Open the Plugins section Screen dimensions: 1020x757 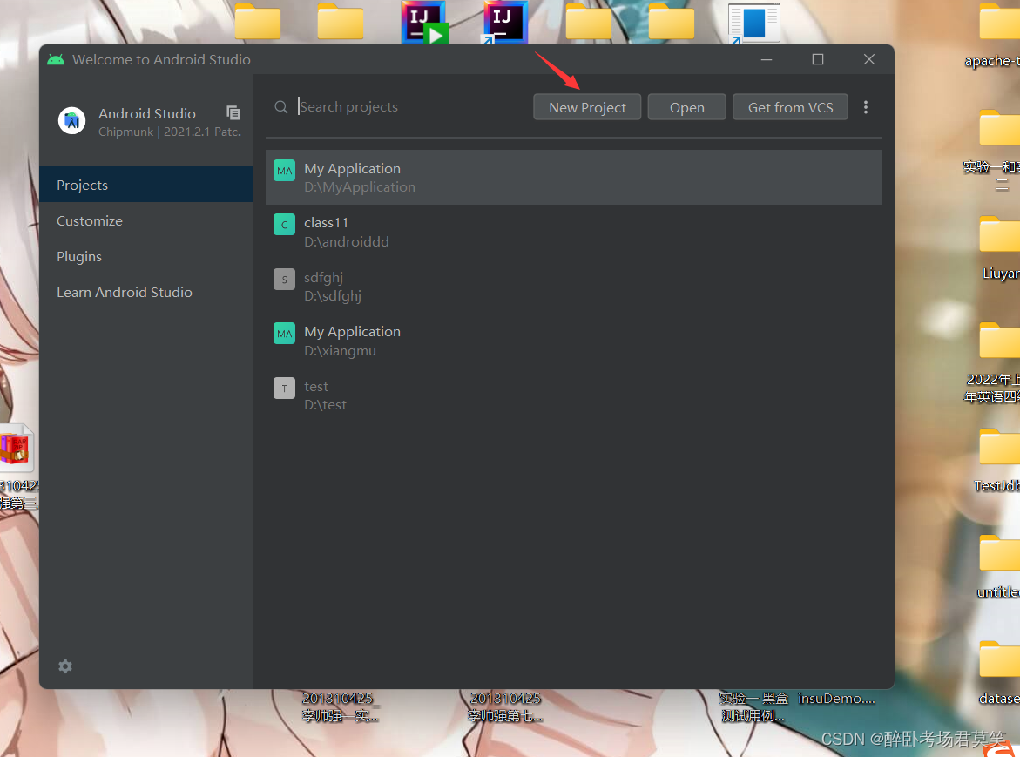pos(145,256)
